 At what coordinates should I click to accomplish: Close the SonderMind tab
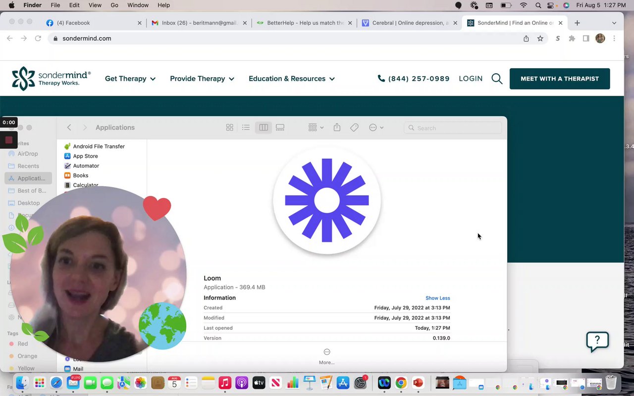point(561,23)
